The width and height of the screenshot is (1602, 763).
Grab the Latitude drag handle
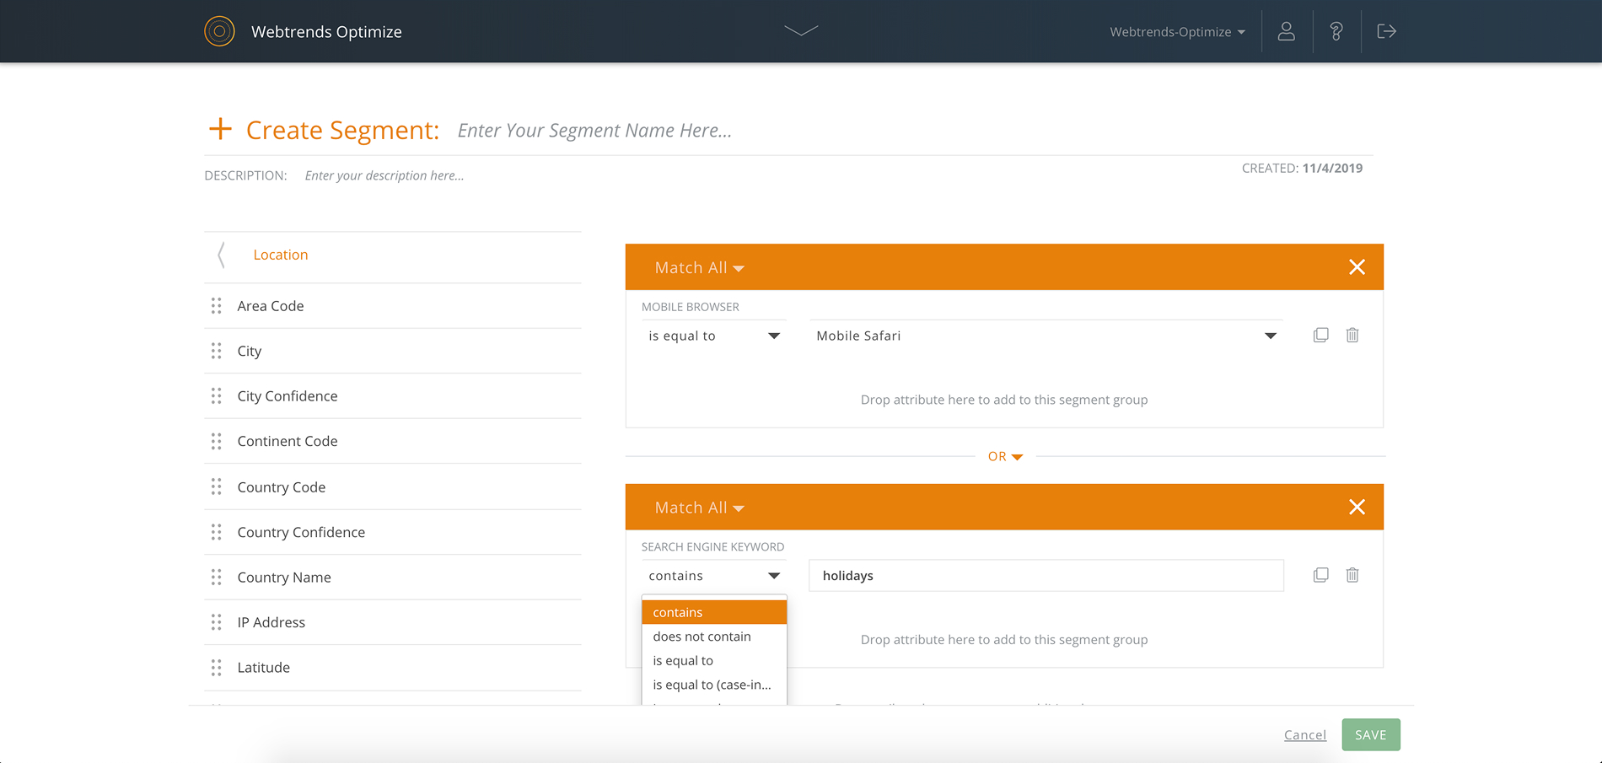(x=217, y=667)
